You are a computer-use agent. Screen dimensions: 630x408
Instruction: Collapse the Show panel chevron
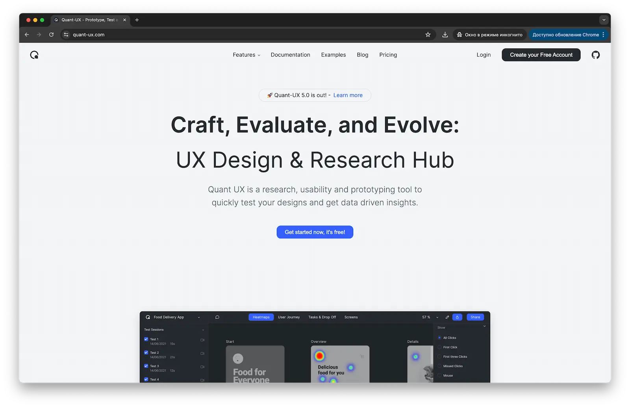(484, 326)
